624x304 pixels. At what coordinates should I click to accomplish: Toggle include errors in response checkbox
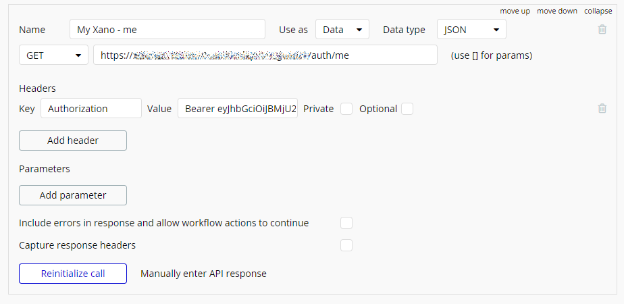346,223
